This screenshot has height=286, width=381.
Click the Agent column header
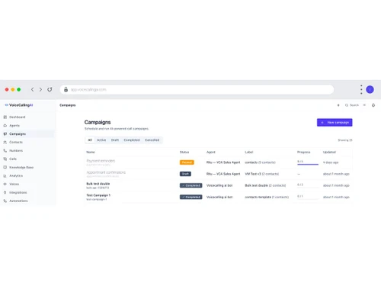click(211, 152)
